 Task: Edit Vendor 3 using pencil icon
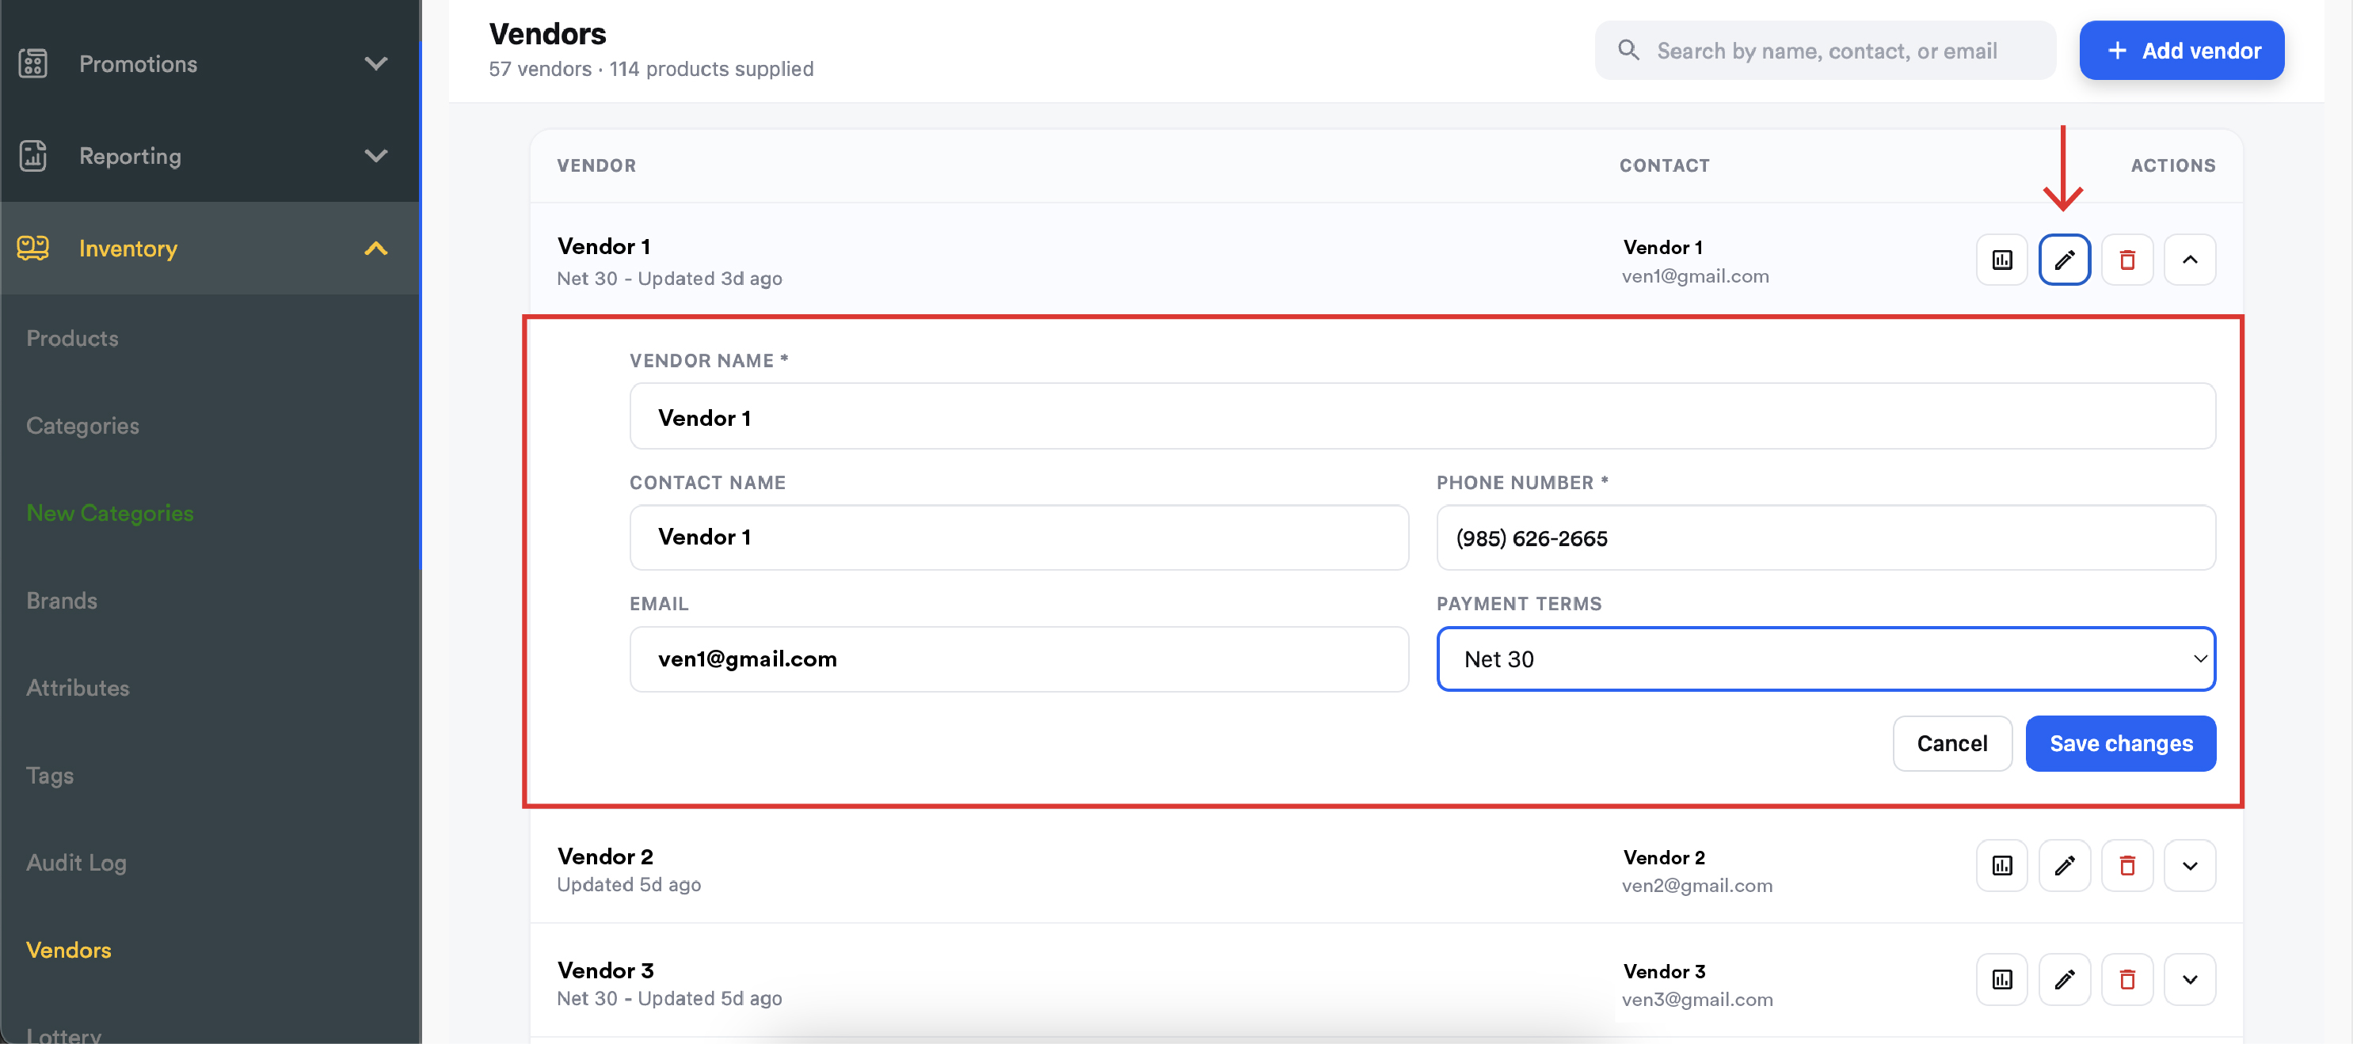coord(2065,979)
